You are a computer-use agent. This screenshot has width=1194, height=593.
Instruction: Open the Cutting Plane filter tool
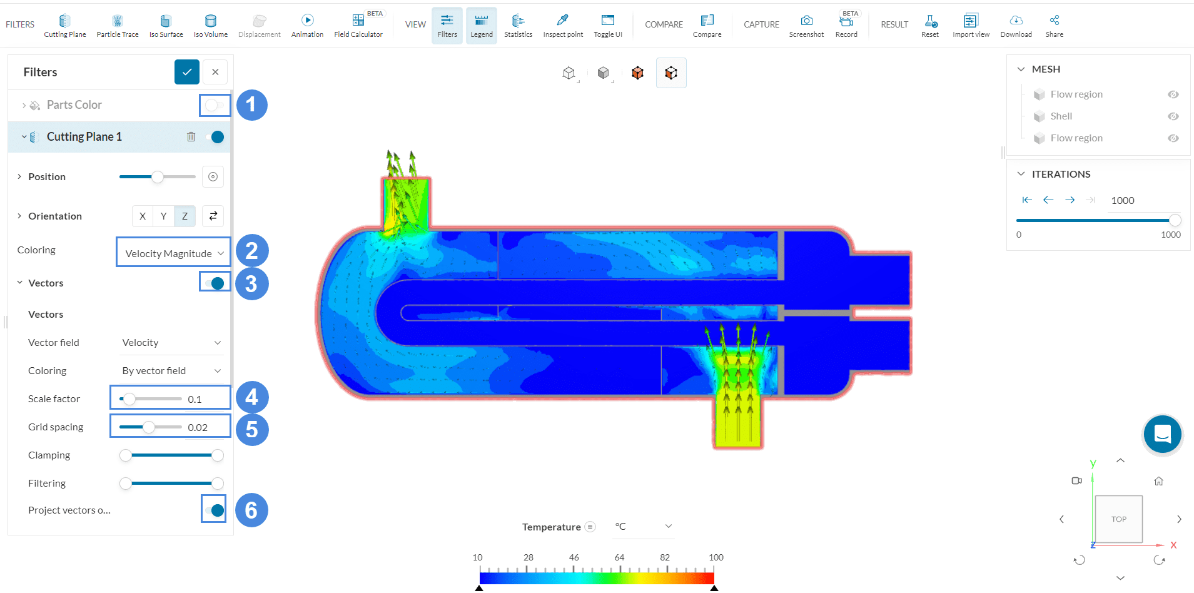pyautogui.click(x=64, y=26)
